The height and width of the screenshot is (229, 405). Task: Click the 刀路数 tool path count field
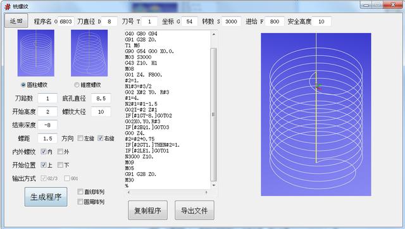point(47,98)
